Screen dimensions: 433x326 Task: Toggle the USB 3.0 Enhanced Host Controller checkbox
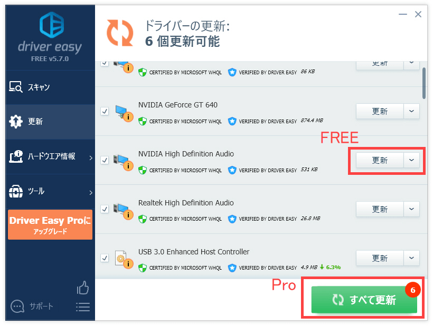(105, 258)
